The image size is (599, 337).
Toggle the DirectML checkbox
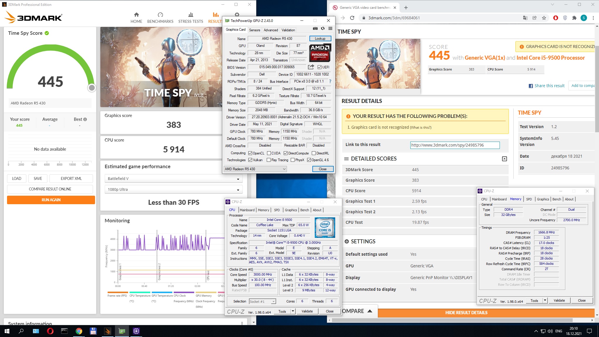pyautogui.click(x=314, y=153)
